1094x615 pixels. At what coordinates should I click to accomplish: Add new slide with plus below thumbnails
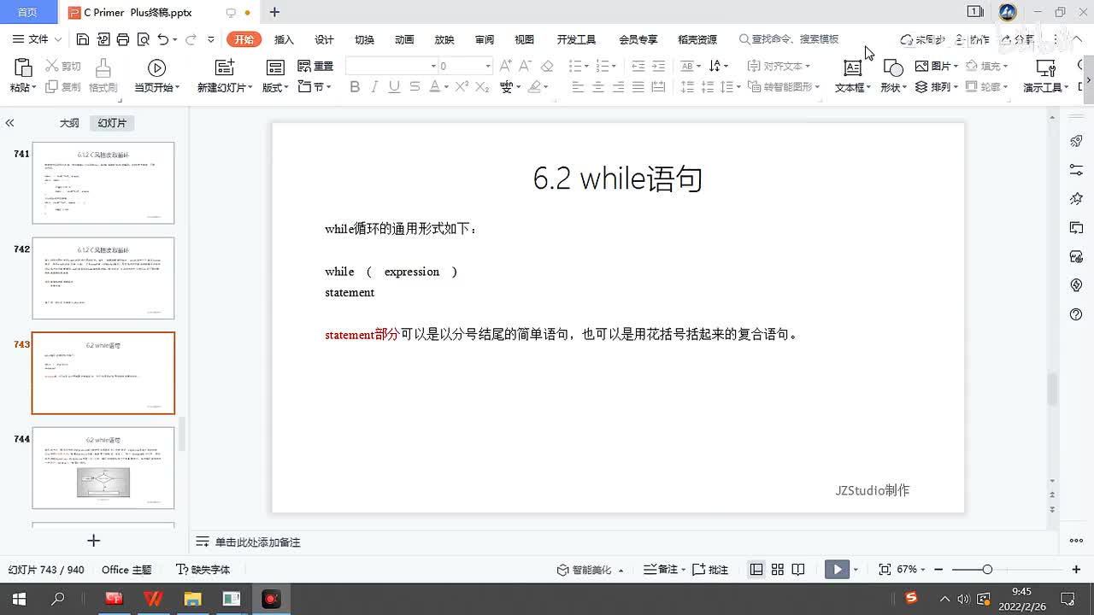[x=94, y=541]
